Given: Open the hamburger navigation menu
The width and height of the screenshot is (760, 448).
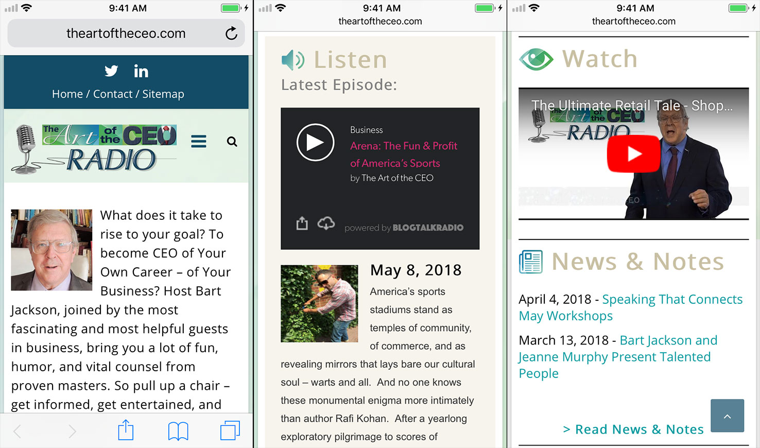Looking at the screenshot, I should [x=199, y=141].
